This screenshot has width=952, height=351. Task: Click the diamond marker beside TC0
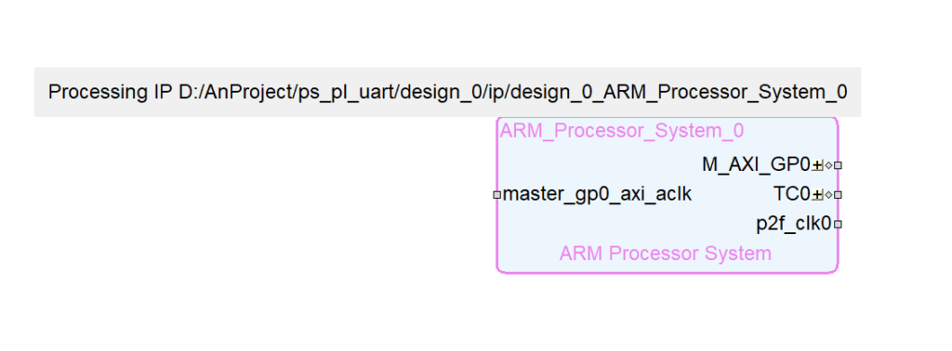[x=828, y=195]
